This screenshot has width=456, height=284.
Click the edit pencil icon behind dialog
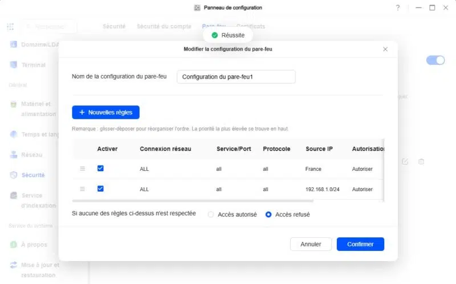pos(405,162)
